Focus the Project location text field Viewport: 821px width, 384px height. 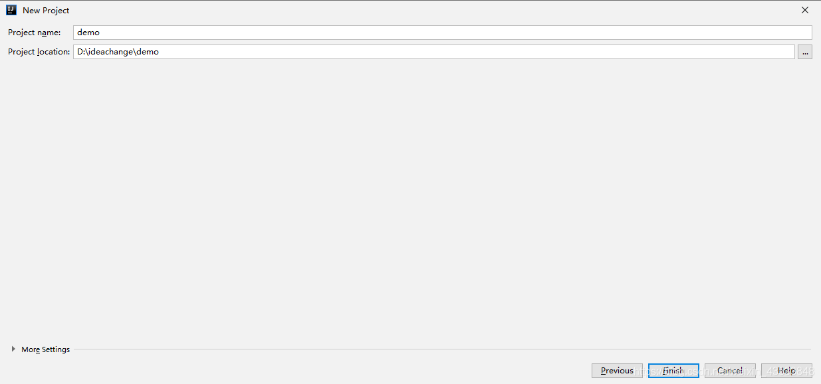pos(434,52)
